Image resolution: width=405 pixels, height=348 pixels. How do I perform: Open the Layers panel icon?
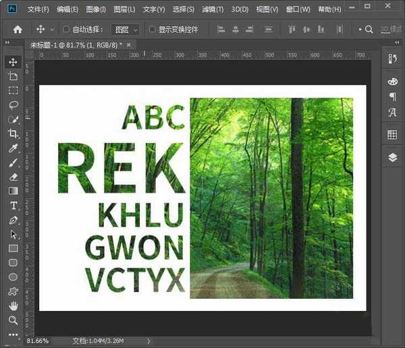(x=392, y=156)
